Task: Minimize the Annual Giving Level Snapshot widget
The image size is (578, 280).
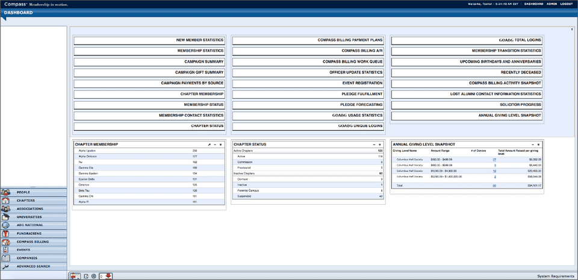Action: coord(533,145)
